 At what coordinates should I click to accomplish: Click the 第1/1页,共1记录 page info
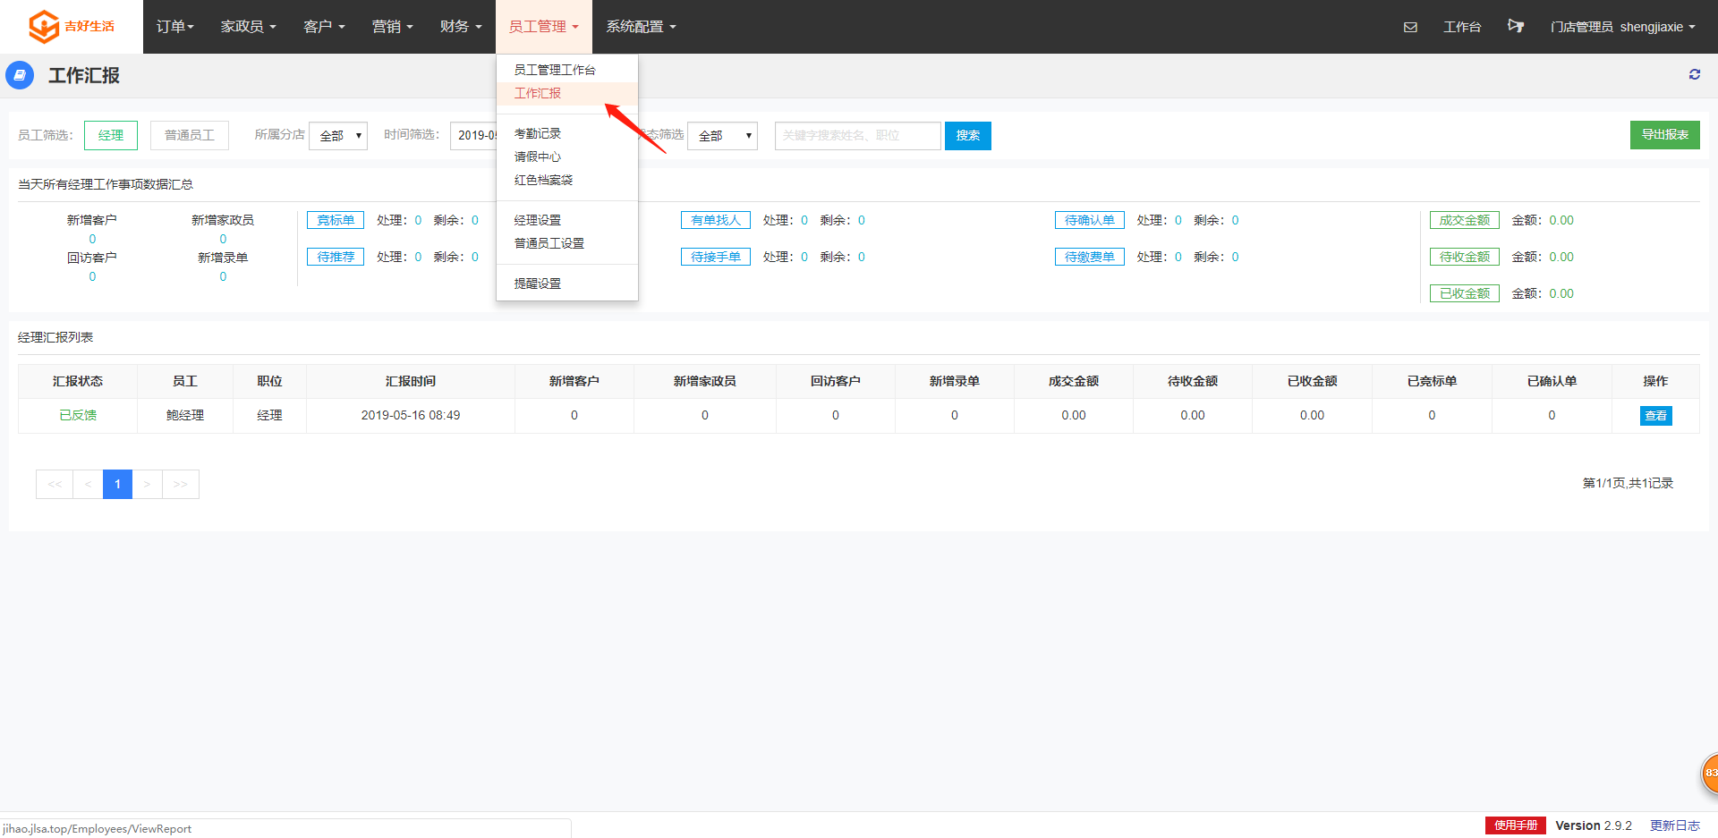point(1628,483)
